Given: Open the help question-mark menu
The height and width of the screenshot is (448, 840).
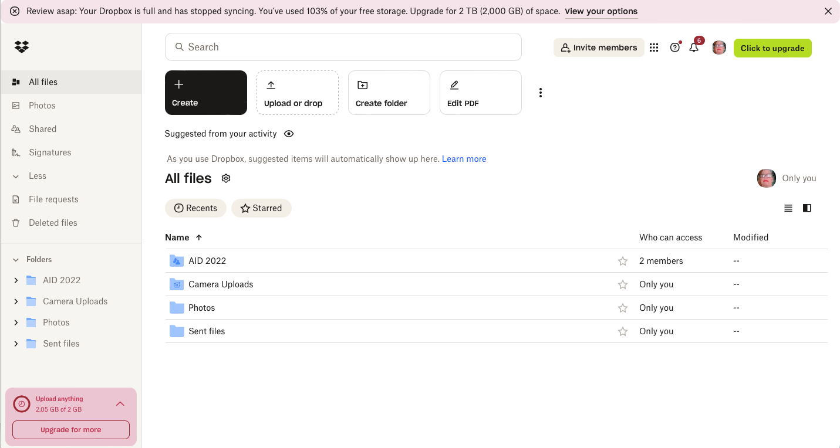Looking at the screenshot, I should pos(674,47).
